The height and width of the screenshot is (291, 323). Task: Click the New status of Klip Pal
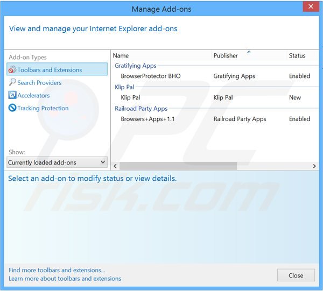295,97
